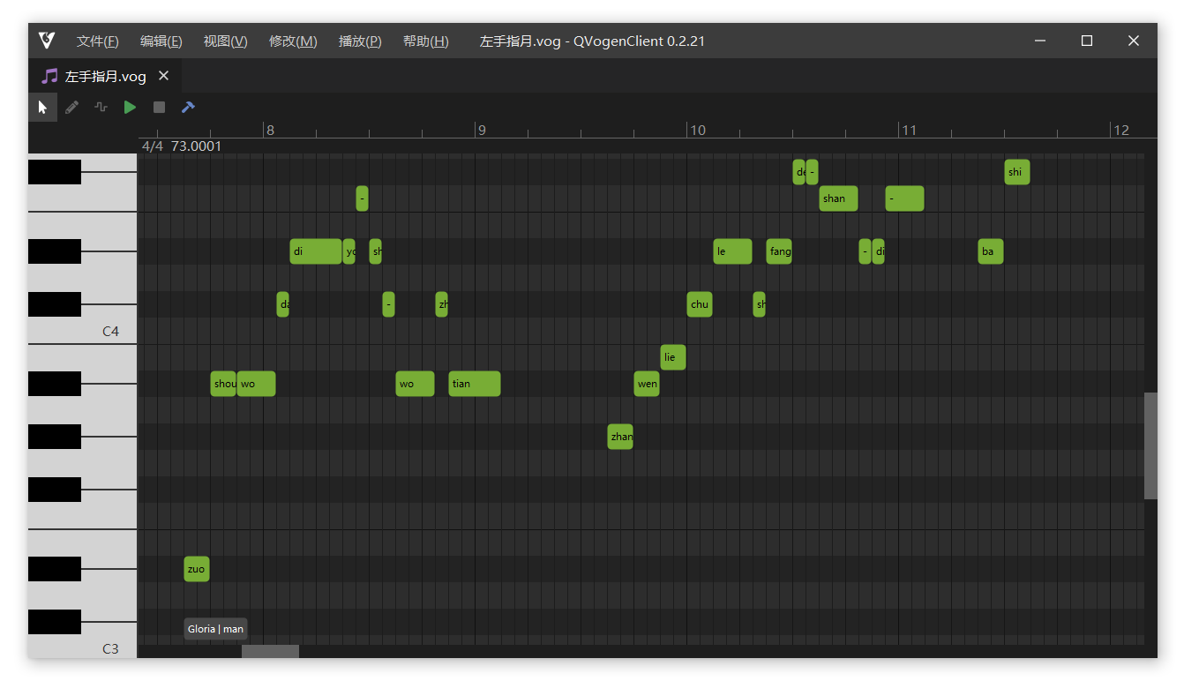Choose the pitch curve tool

pyautogui.click(x=101, y=107)
